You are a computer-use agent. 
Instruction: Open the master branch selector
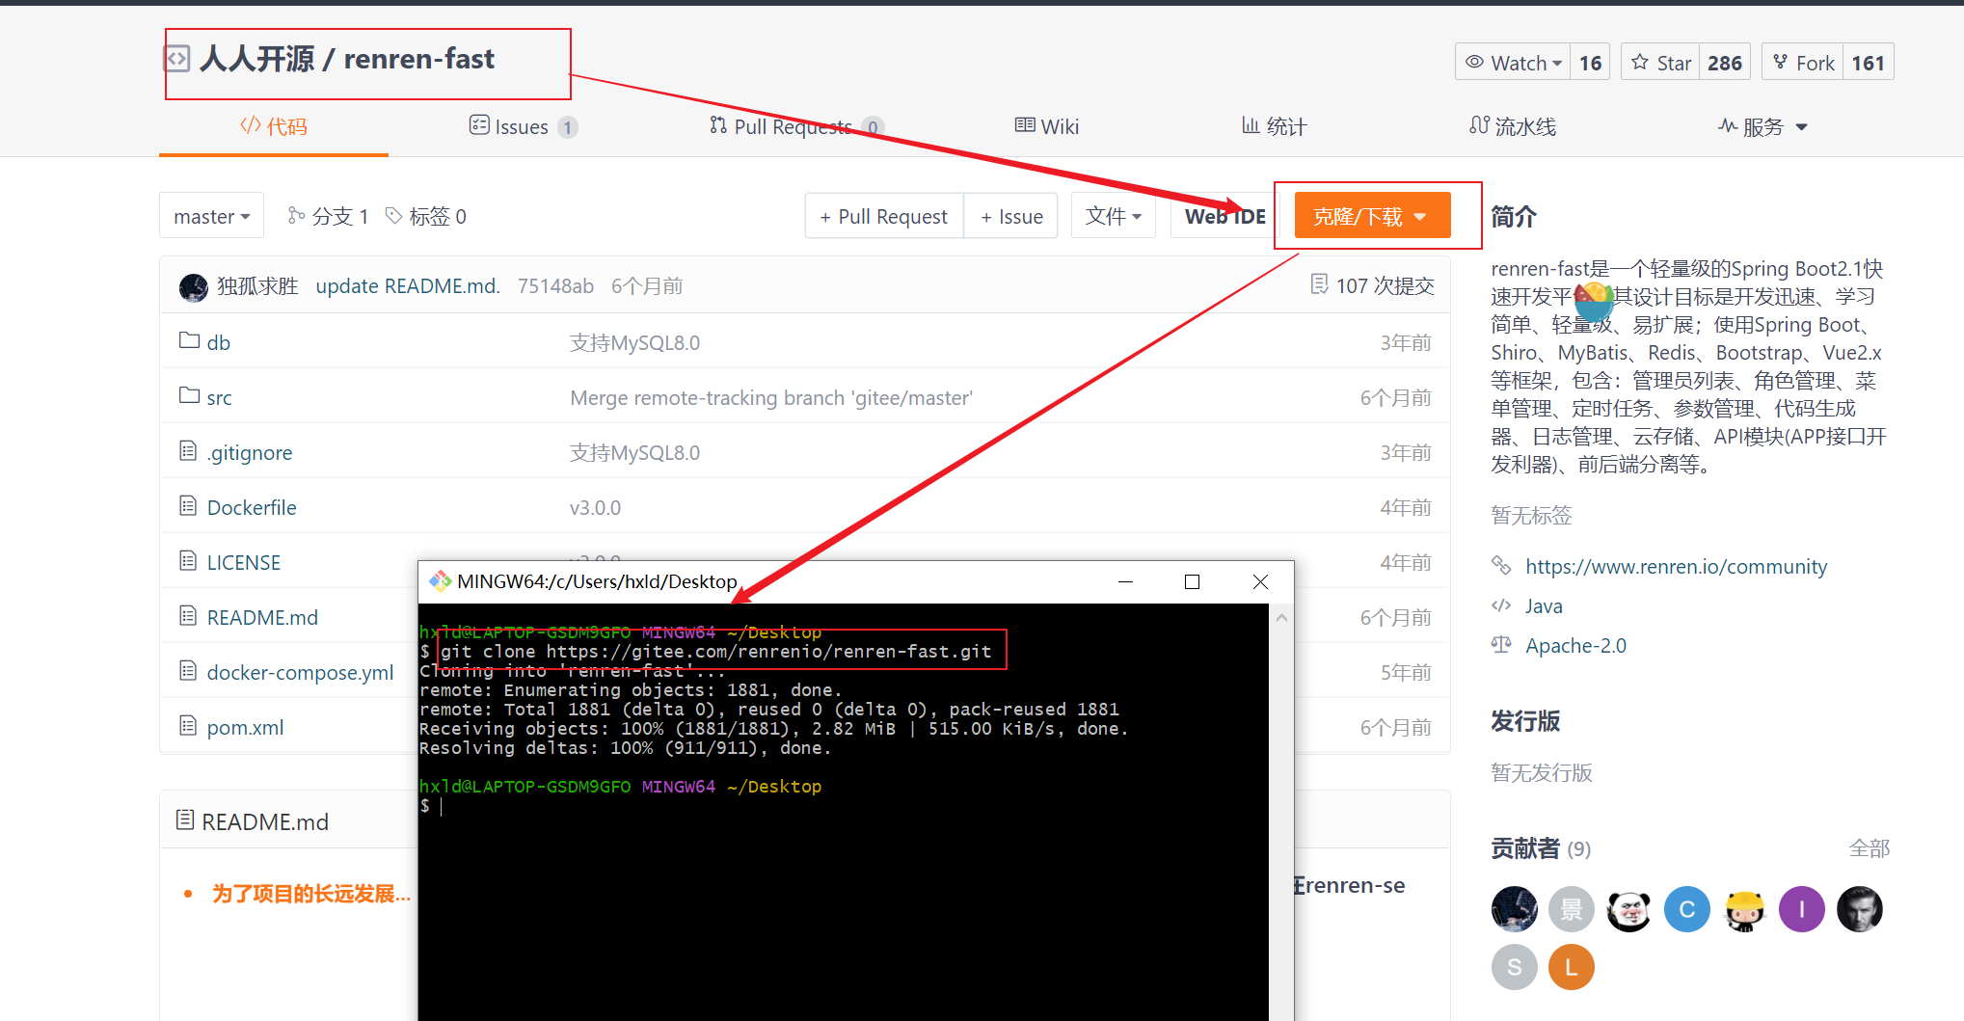(211, 216)
